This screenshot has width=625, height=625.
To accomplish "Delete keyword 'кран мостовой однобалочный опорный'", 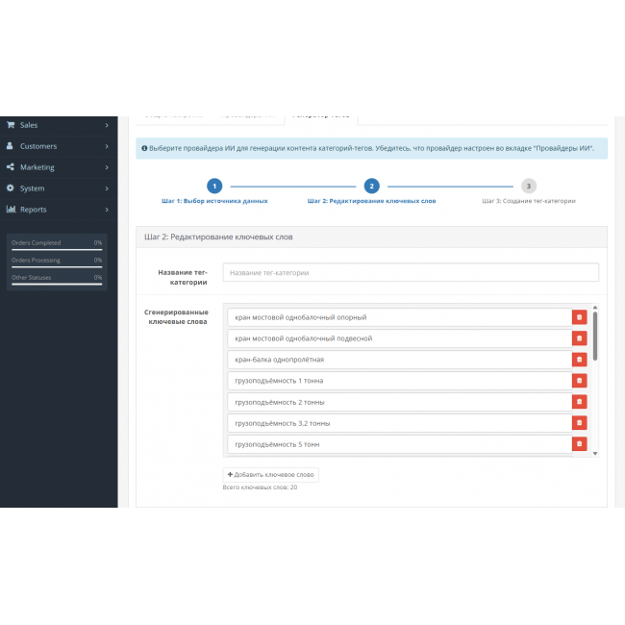I will coord(579,317).
